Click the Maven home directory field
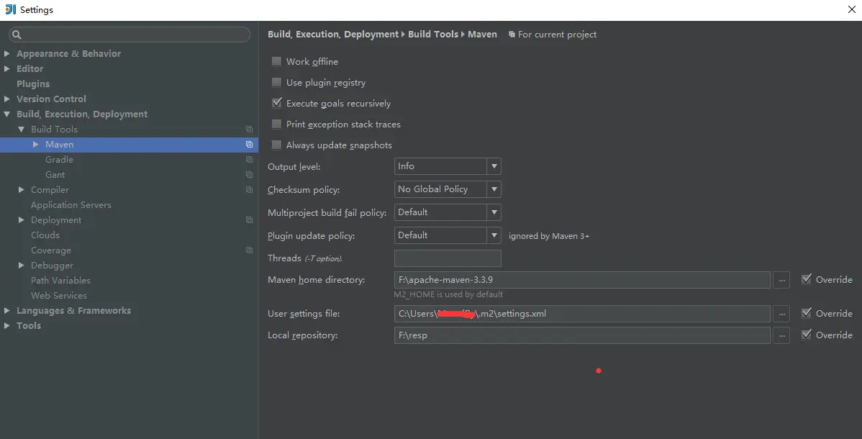The height and width of the screenshot is (439, 862). [x=582, y=279]
